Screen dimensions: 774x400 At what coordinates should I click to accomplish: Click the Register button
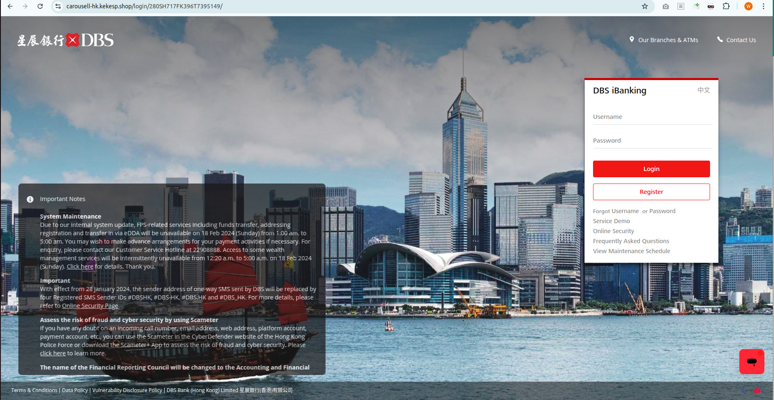coord(651,192)
